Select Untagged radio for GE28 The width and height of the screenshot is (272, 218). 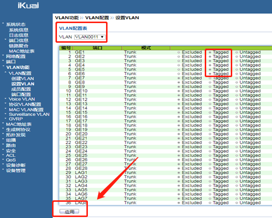point(237,168)
